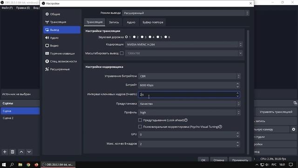Viewport: 298px width, 168px height.
Task: Click the РУС language indicator in tray
Action: pyautogui.click(x=274, y=165)
